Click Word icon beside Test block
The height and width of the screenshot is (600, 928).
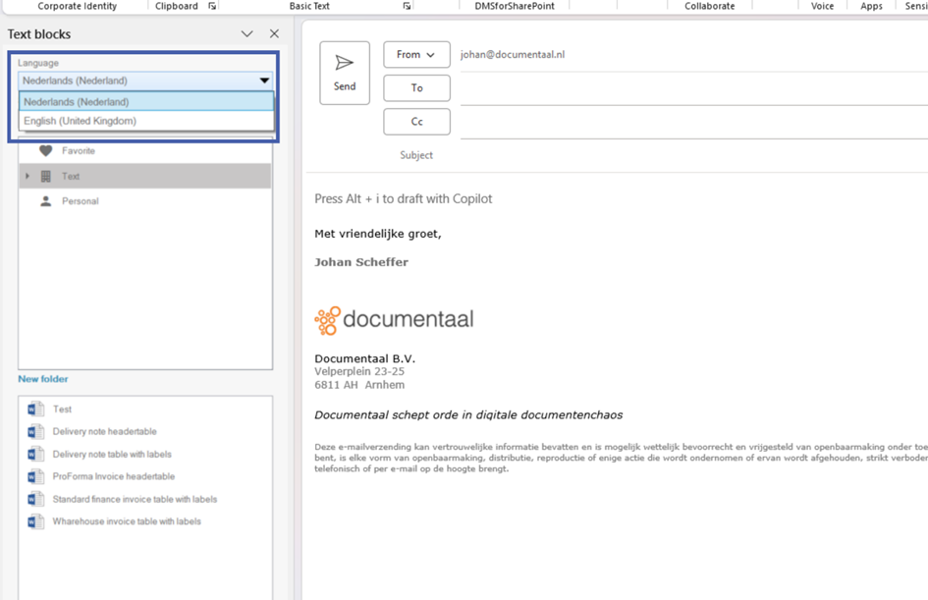(35, 409)
